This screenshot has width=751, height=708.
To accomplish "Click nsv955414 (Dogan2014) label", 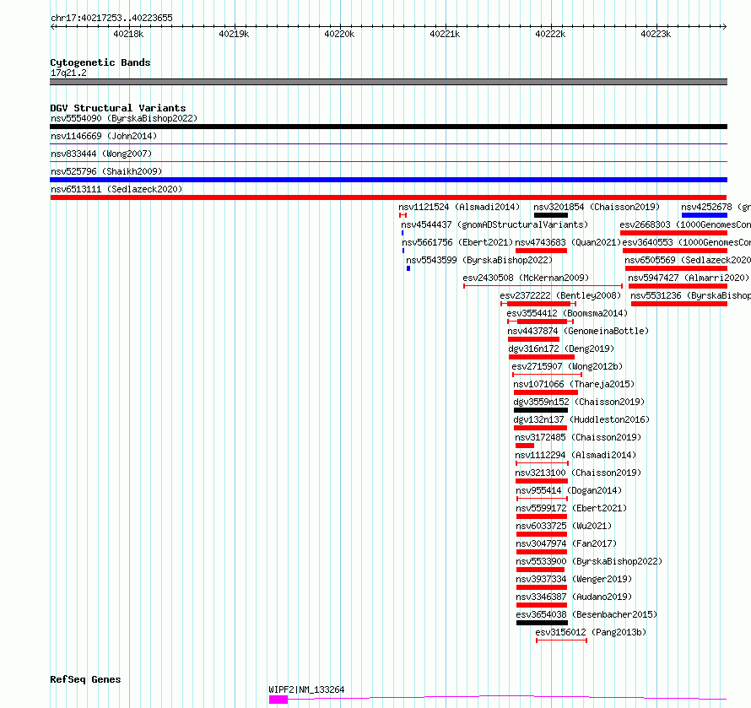I will [x=569, y=490].
